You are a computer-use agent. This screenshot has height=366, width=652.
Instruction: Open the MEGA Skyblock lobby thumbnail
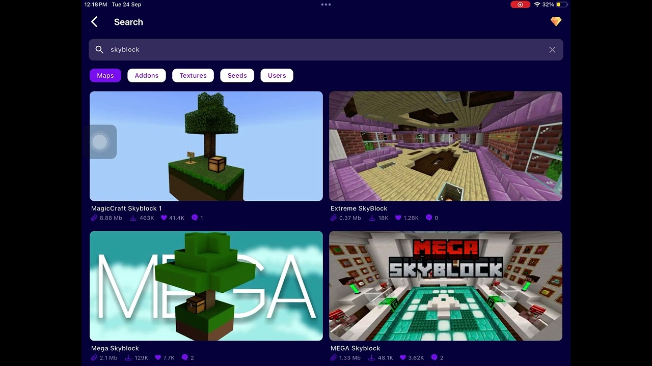[x=446, y=286]
